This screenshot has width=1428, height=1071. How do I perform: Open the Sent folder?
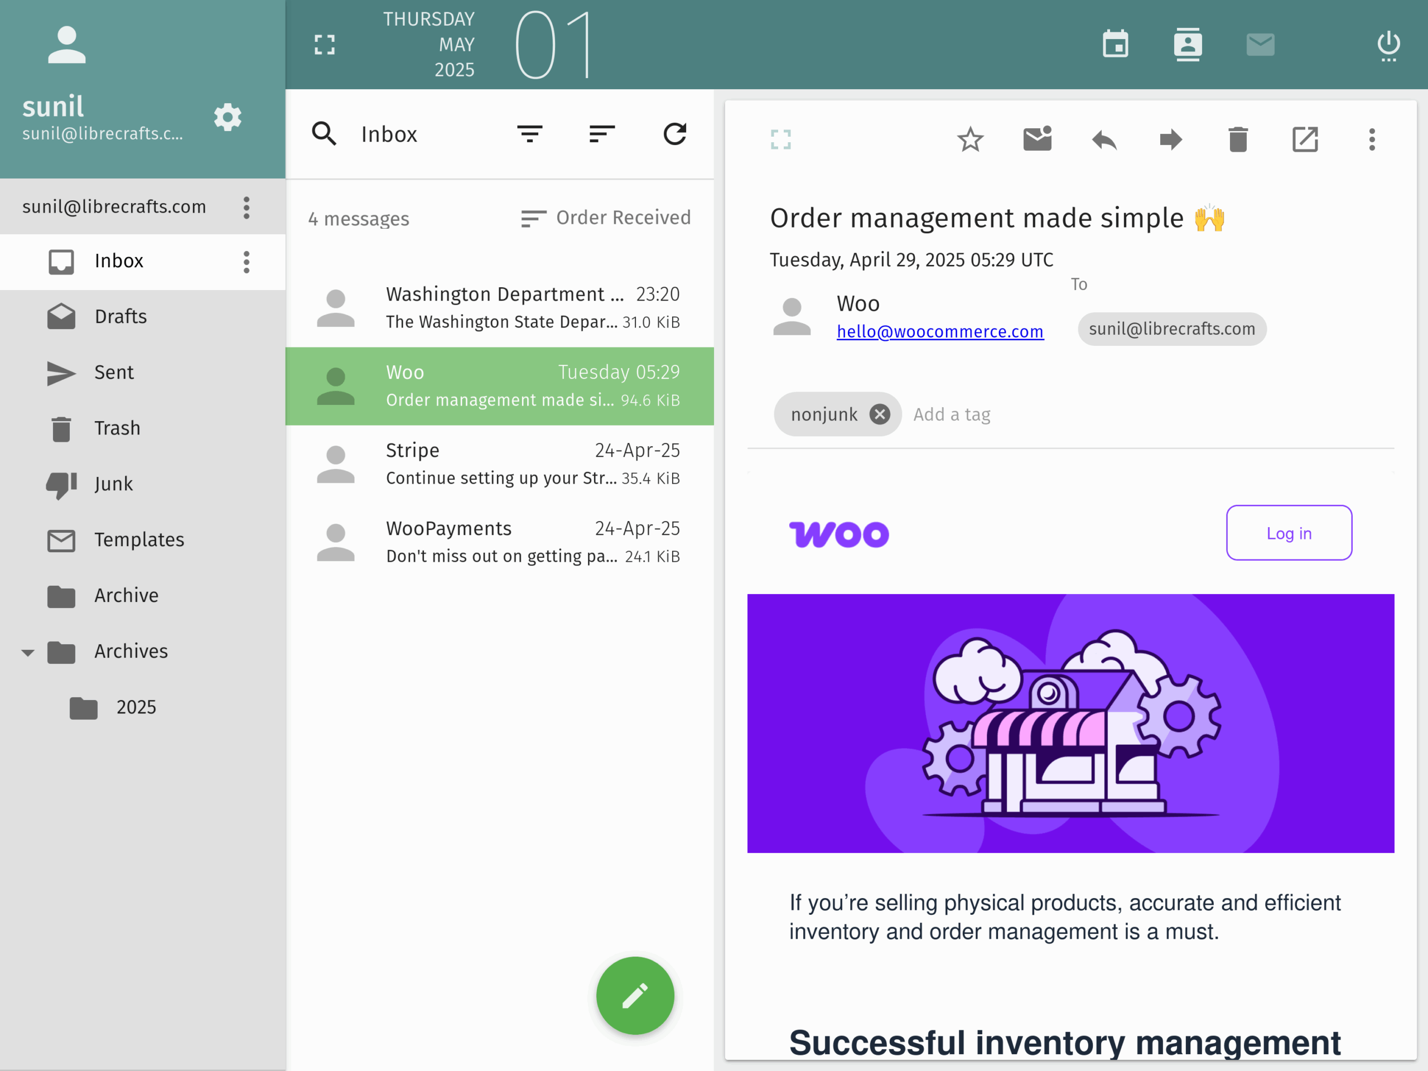pyautogui.click(x=143, y=373)
